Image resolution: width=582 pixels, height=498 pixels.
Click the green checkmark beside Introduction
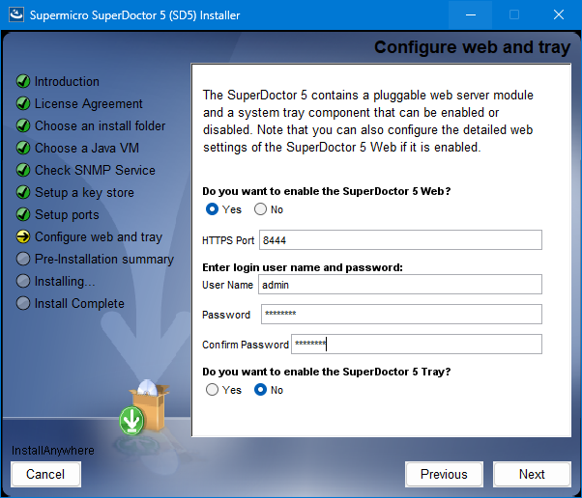pyautogui.click(x=23, y=81)
